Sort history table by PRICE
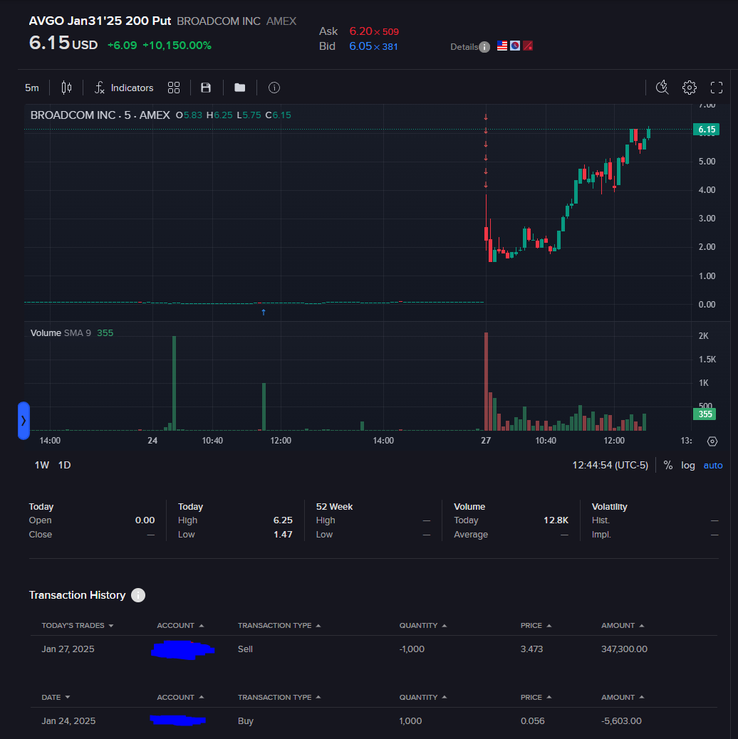 (536, 698)
